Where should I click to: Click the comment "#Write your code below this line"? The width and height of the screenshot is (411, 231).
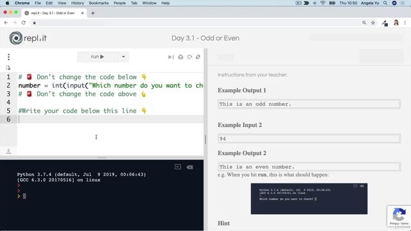point(77,111)
